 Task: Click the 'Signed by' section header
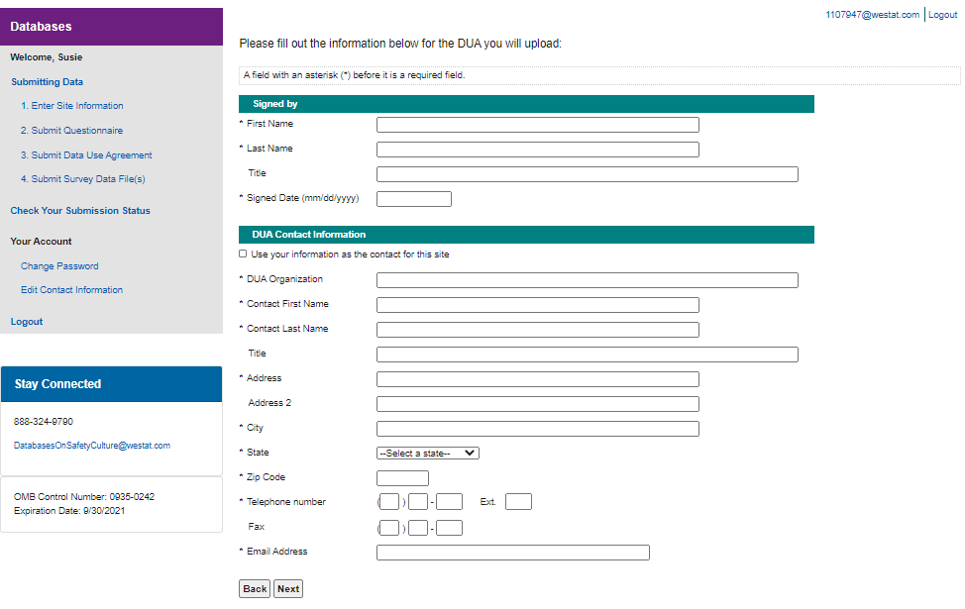click(526, 104)
